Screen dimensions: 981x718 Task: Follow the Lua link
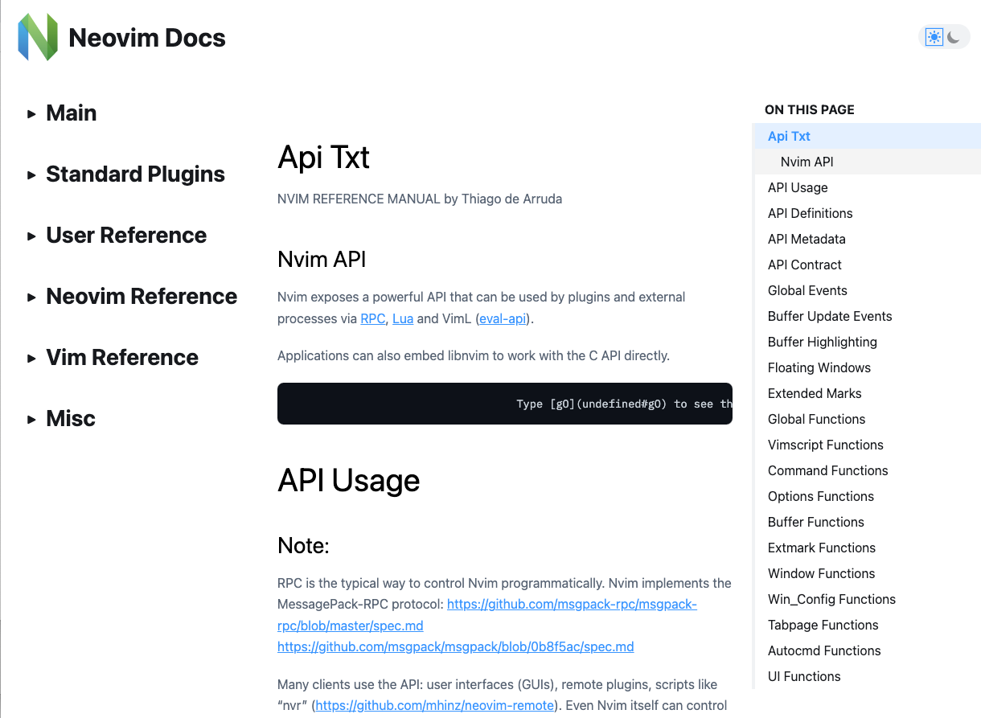tap(403, 319)
